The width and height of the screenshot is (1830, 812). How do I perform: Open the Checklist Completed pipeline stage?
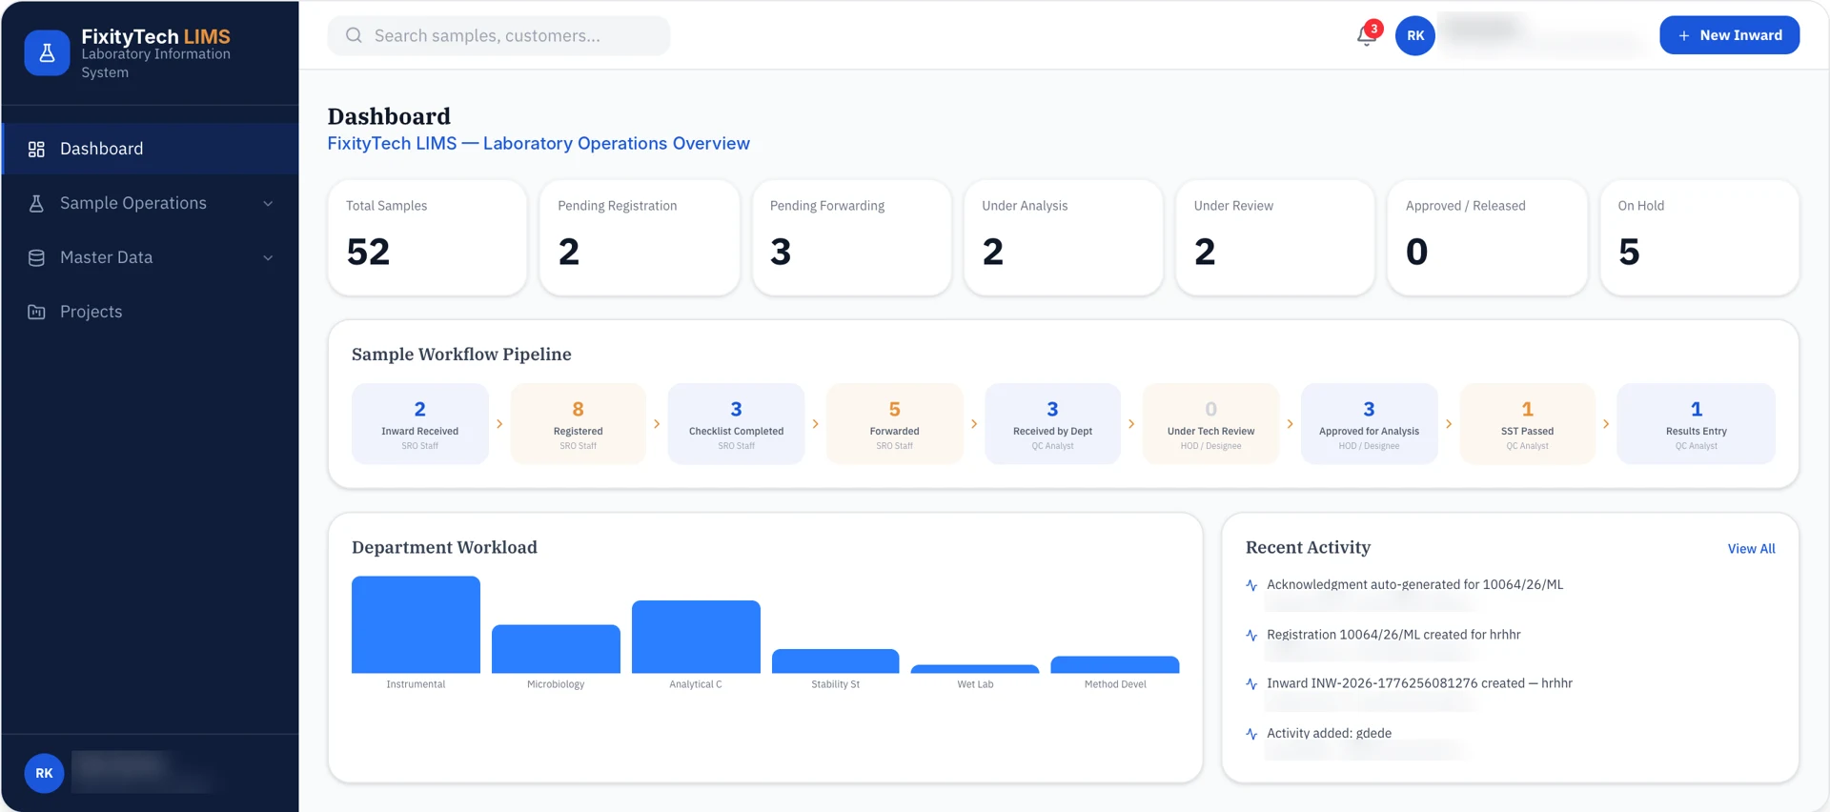point(737,424)
